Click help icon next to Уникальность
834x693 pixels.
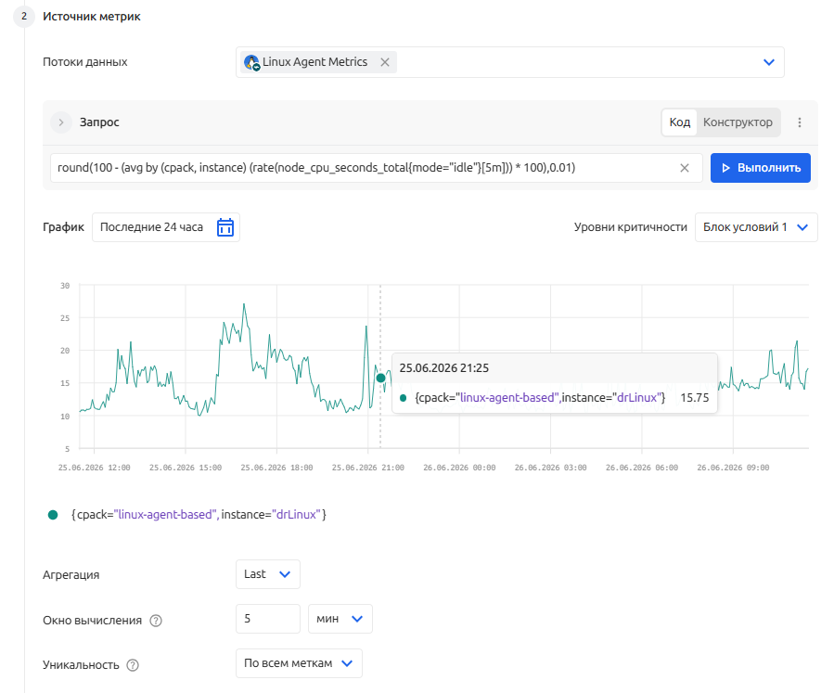pyautogui.click(x=133, y=665)
